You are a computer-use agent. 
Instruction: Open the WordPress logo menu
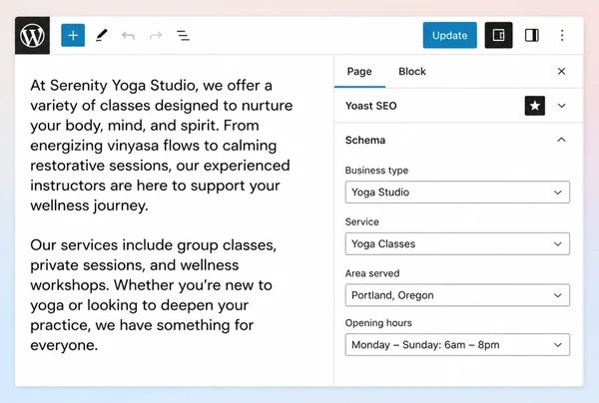pyautogui.click(x=33, y=36)
